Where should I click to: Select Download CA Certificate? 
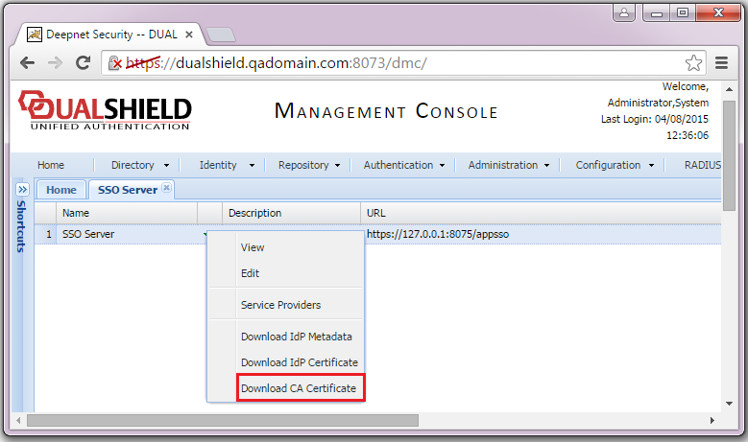point(299,388)
